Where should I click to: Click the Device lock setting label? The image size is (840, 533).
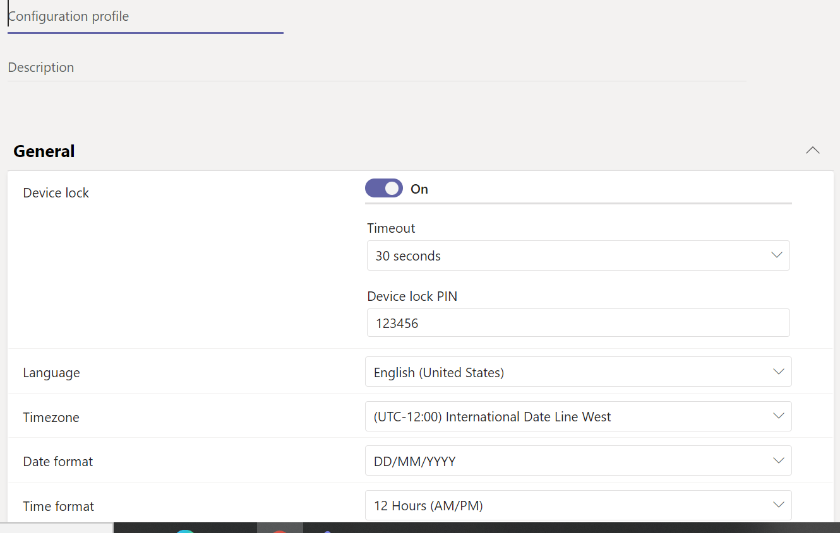point(56,193)
